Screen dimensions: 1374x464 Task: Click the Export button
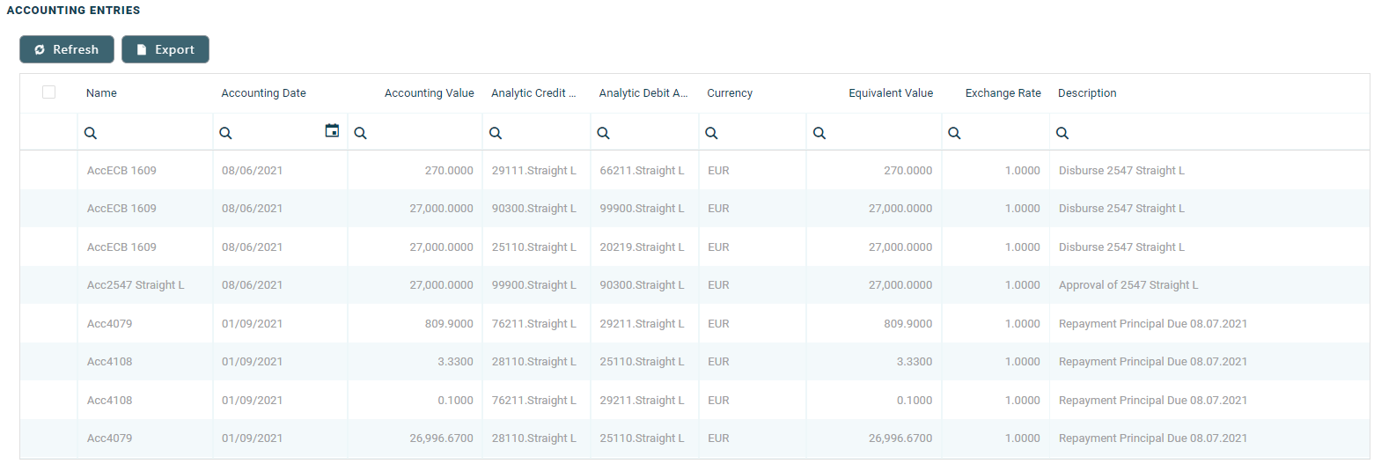click(x=165, y=50)
